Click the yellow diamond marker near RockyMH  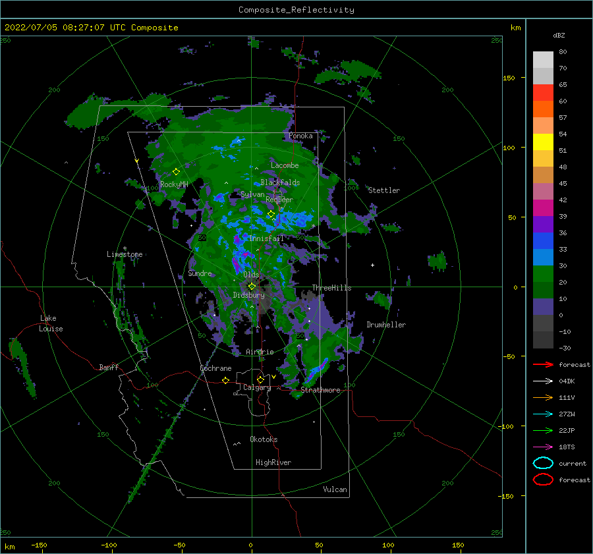point(176,172)
